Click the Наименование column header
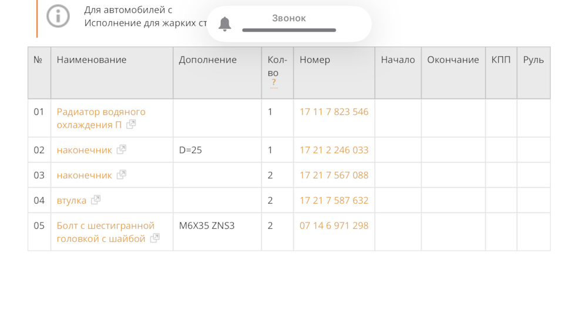 (92, 60)
